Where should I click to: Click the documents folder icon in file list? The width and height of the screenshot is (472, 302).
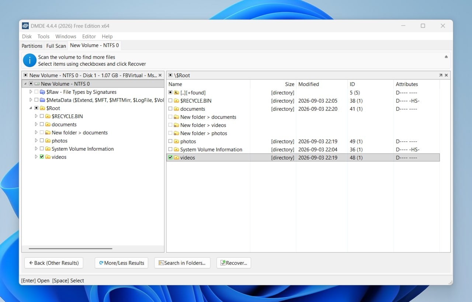click(176, 109)
